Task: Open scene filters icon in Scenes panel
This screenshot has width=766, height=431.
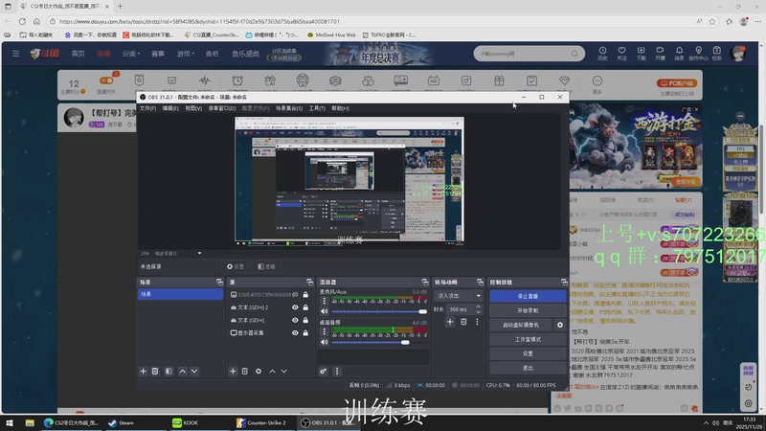Action: pyautogui.click(x=169, y=372)
